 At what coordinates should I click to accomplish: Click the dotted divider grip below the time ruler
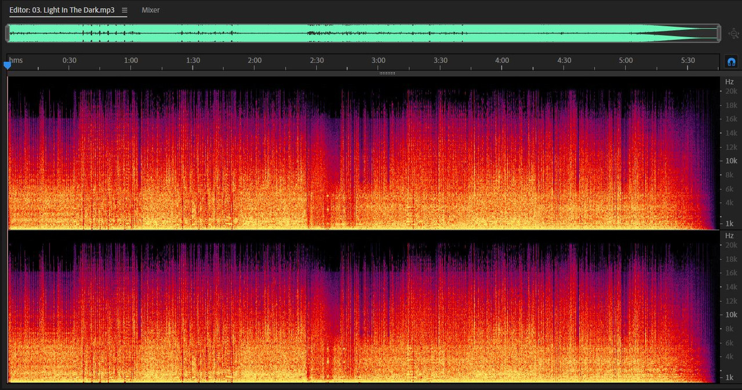point(387,74)
